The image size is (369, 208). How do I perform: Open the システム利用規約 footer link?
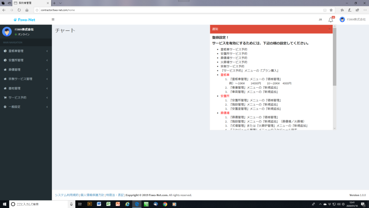(67, 195)
